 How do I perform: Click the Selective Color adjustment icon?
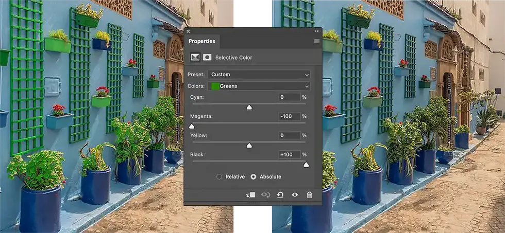pos(195,57)
